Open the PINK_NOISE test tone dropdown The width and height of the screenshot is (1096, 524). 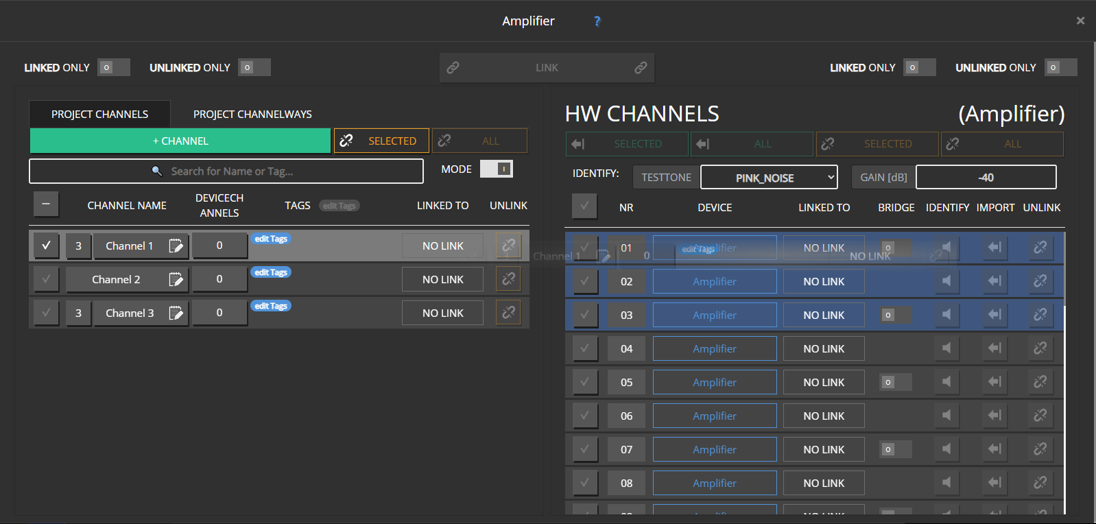pyautogui.click(x=769, y=178)
